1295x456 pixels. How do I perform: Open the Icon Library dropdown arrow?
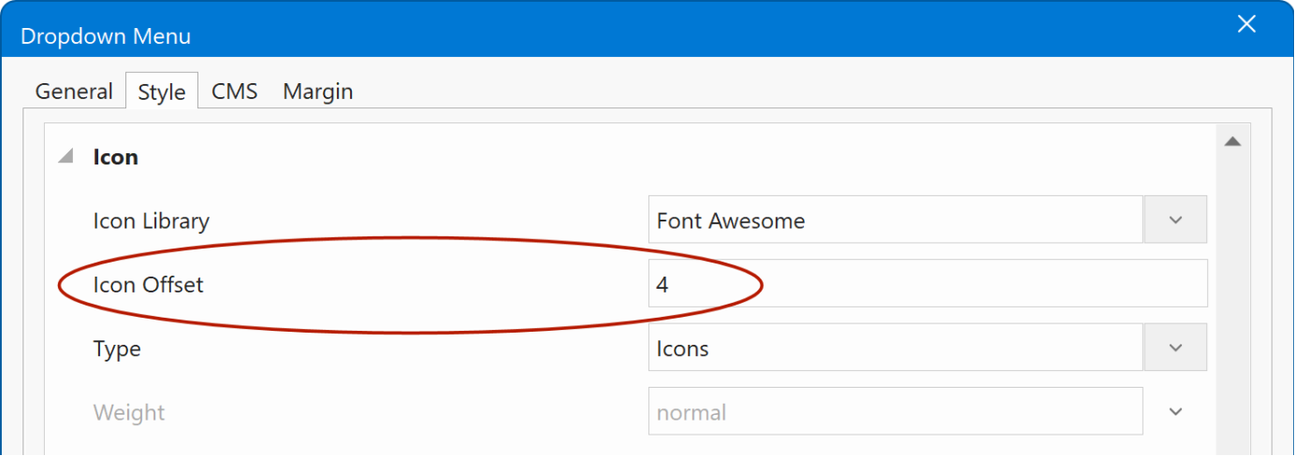tap(1175, 220)
